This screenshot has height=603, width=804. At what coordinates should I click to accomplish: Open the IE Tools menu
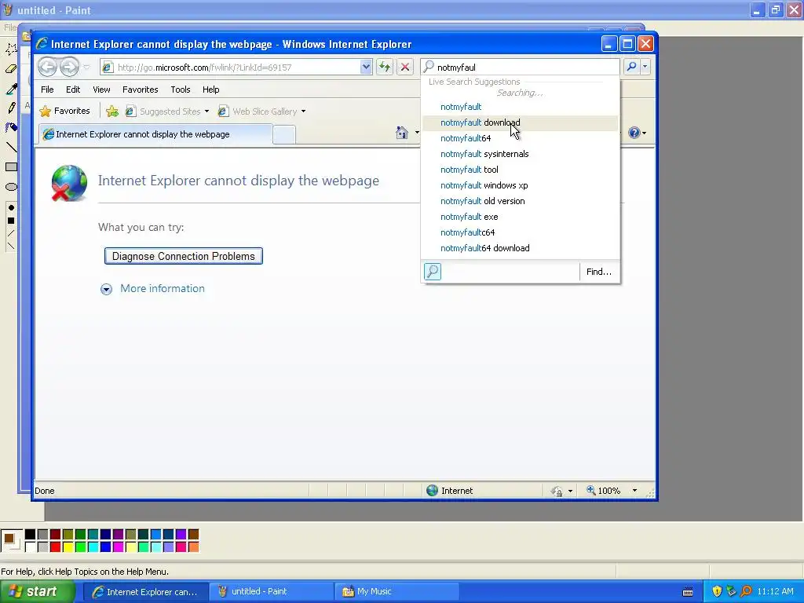tap(181, 90)
